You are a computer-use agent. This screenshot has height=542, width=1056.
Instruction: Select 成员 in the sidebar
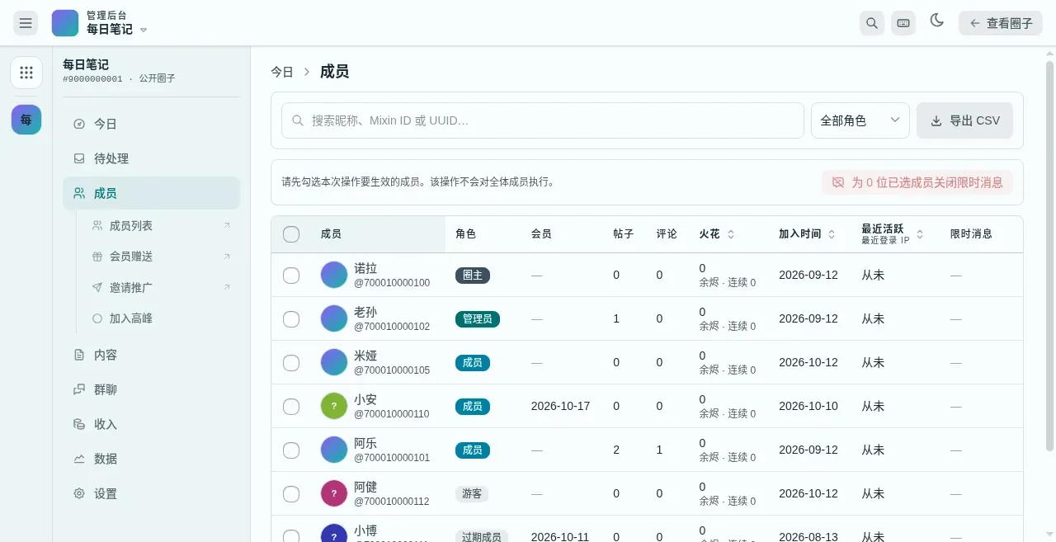point(151,193)
